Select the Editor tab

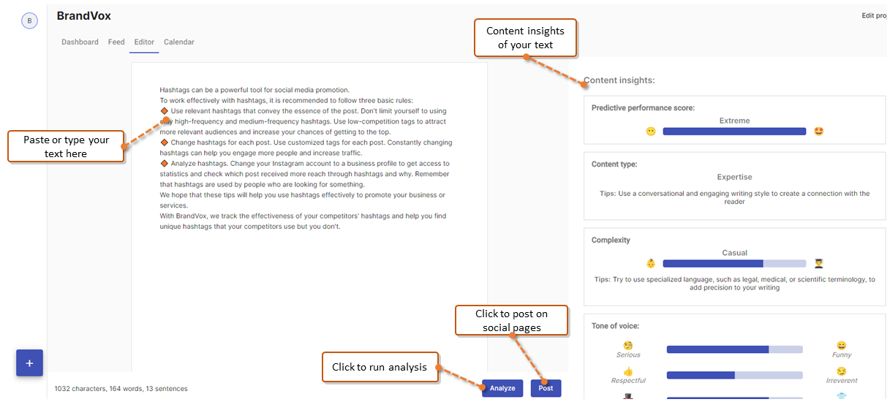(x=144, y=42)
